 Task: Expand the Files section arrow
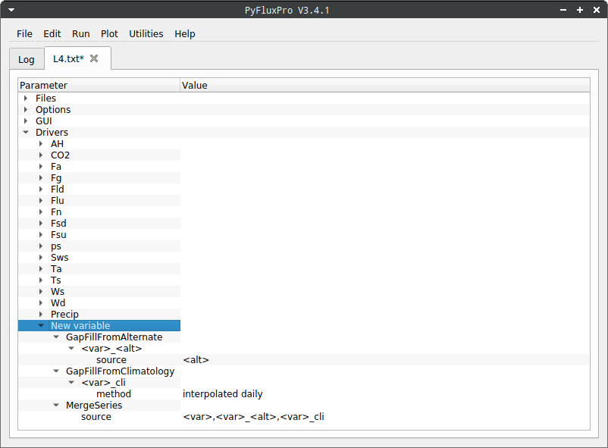26,98
